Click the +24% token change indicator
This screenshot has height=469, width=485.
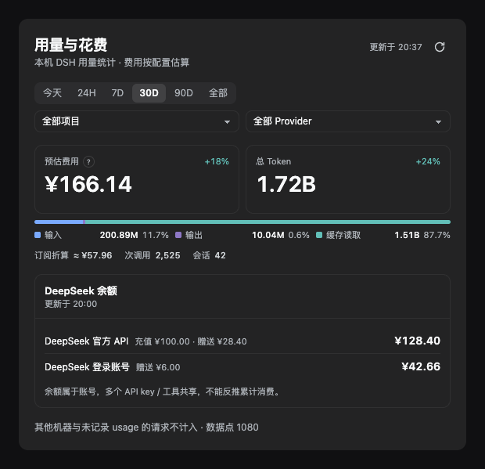pyautogui.click(x=428, y=161)
